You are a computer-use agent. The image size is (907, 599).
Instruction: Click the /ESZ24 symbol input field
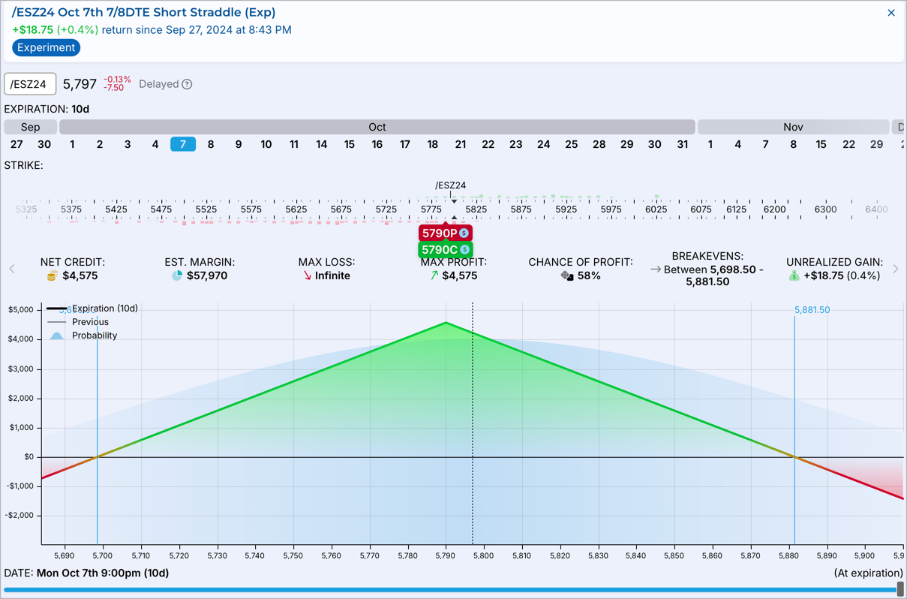[30, 84]
